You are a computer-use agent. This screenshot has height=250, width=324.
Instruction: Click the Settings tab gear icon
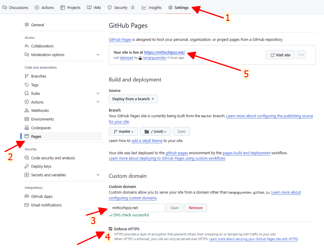170,8
